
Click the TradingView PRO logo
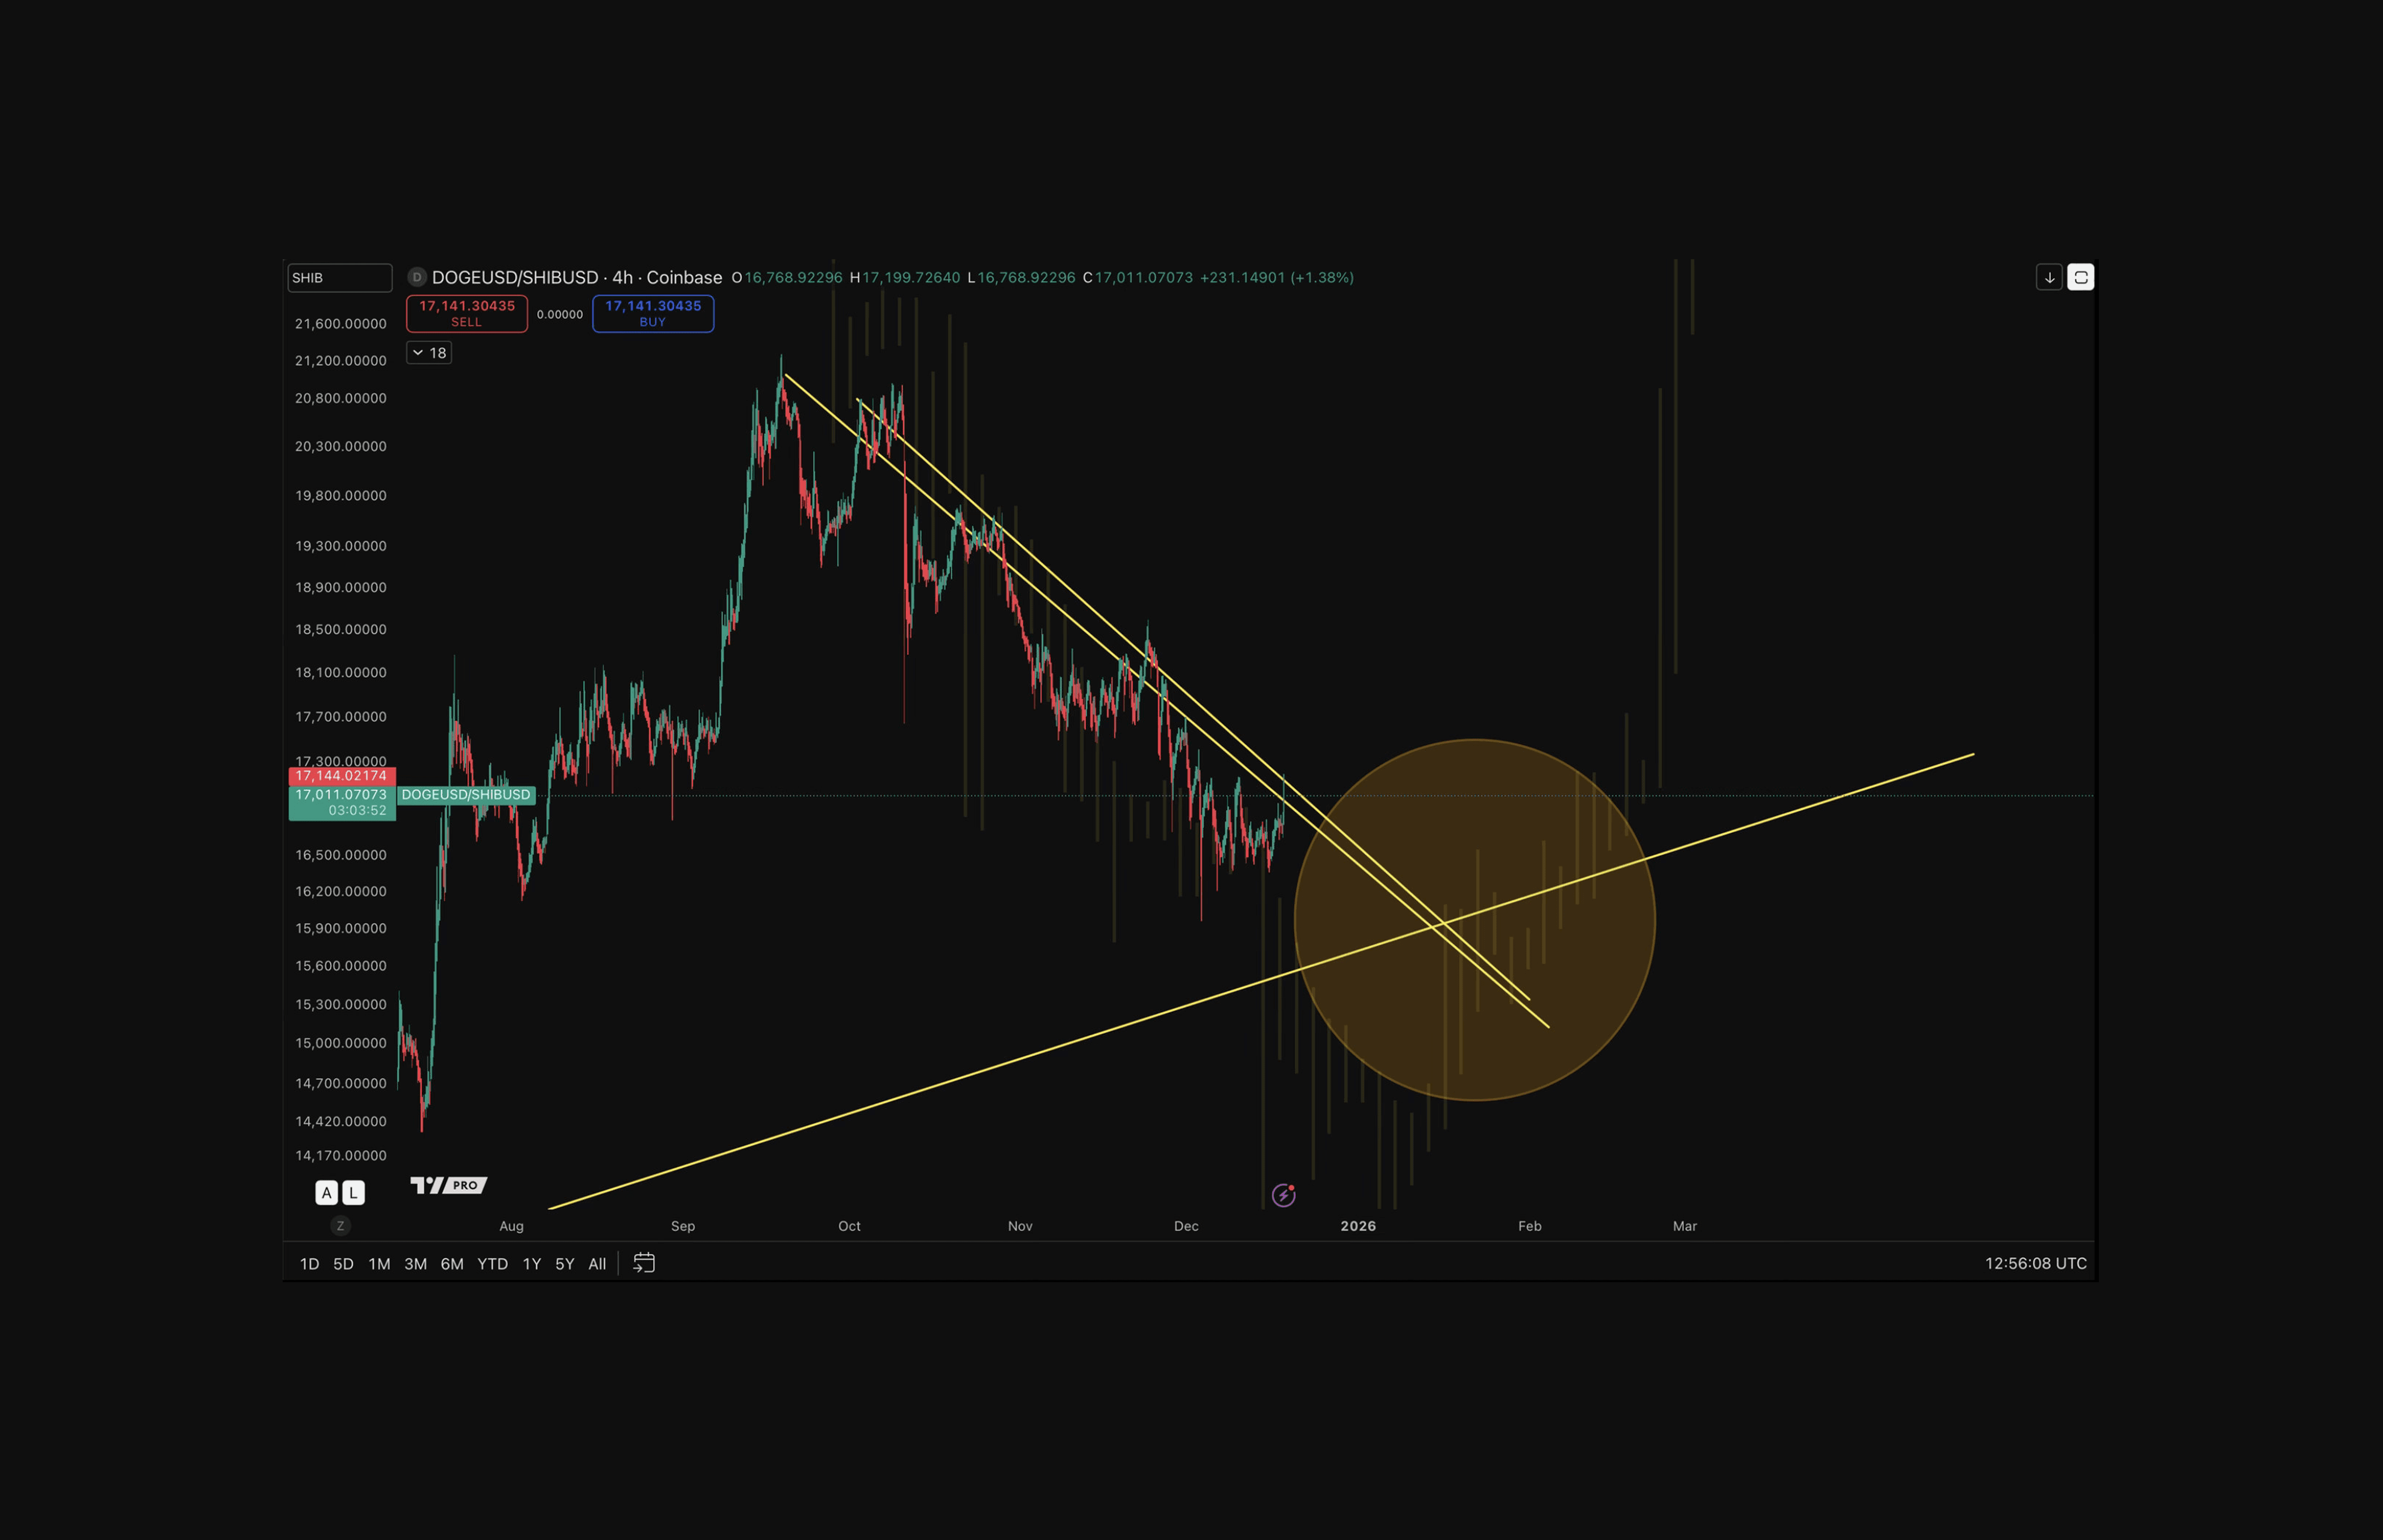[x=448, y=1185]
